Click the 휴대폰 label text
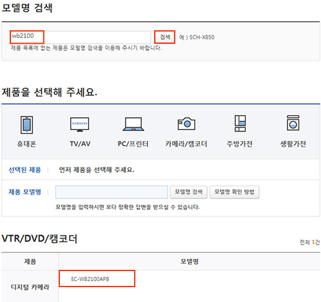Image resolution: width=321 pixels, height=302 pixels. pos(26,144)
